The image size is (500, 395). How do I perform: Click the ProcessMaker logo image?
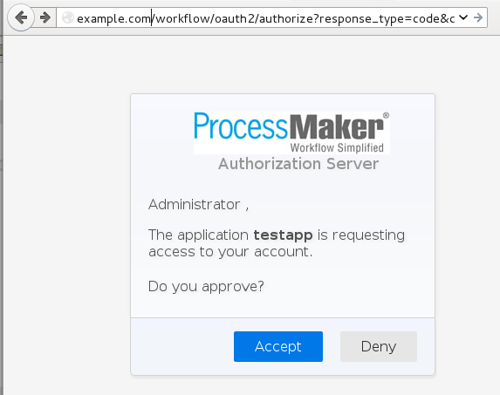[291, 133]
